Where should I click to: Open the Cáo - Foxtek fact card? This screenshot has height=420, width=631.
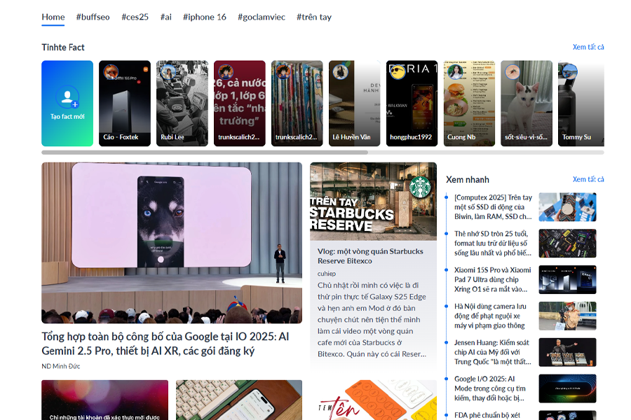pyautogui.click(x=125, y=104)
